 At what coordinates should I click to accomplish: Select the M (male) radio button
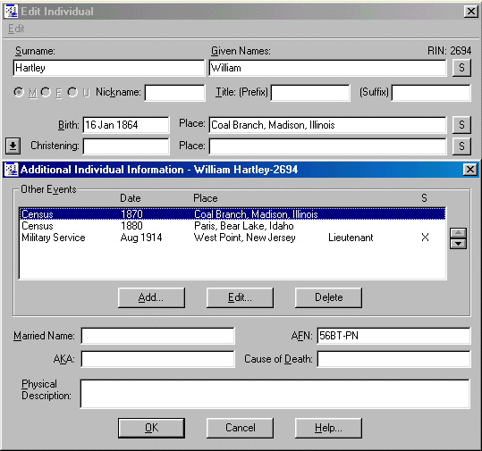pyautogui.click(x=19, y=92)
